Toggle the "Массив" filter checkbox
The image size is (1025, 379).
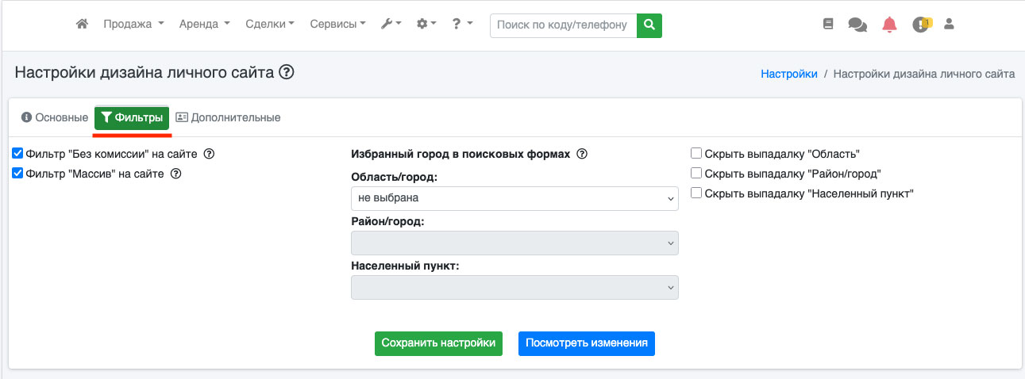pyautogui.click(x=17, y=174)
